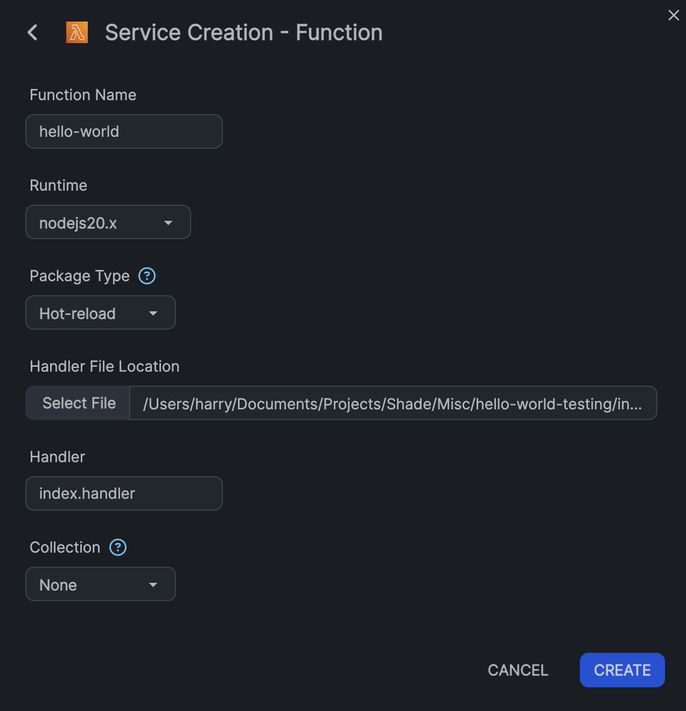Click the Handler File Location label
This screenshot has width=686, height=711.
[104, 366]
